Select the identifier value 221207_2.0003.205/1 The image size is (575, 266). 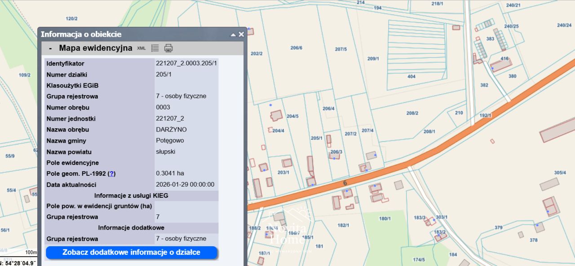click(x=186, y=63)
